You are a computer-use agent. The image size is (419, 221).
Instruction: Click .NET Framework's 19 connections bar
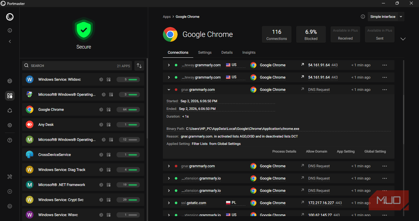pyautogui.click(x=128, y=185)
